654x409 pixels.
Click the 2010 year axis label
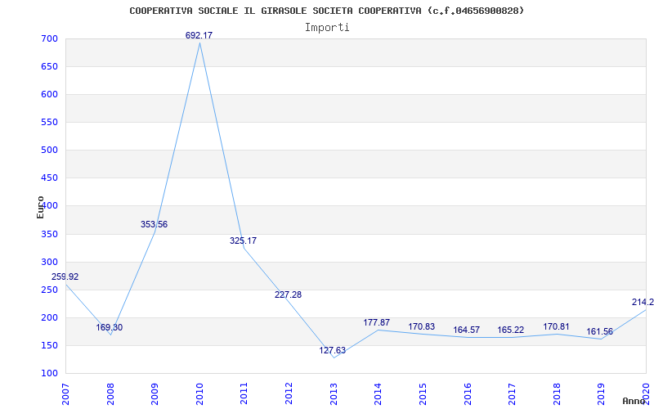199,393
